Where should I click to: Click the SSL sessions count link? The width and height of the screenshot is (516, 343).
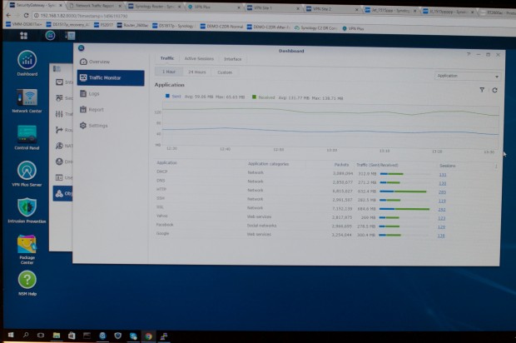(442, 209)
